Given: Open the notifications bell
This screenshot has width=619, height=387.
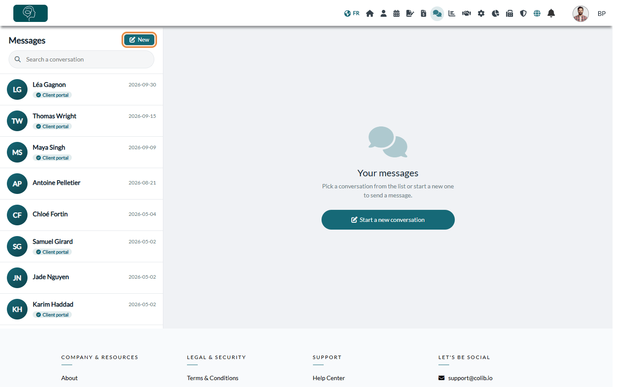Looking at the screenshot, I should [551, 13].
